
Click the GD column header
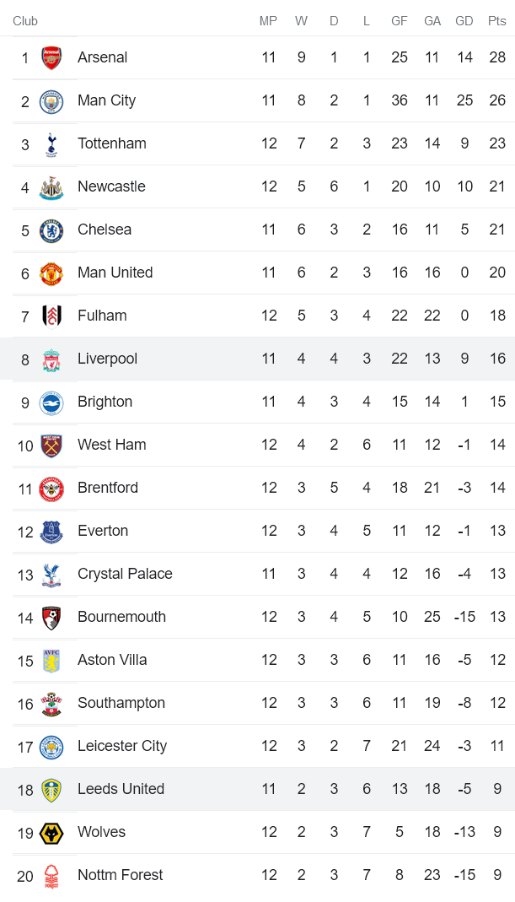coord(464,21)
